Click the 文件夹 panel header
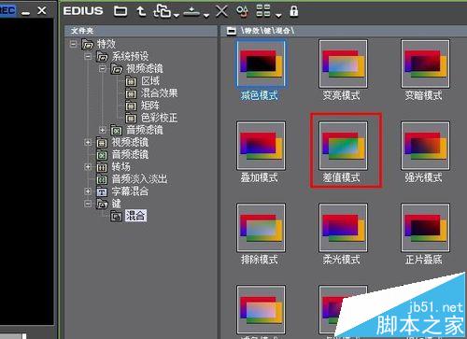The width and height of the screenshot is (467, 339). coord(141,31)
